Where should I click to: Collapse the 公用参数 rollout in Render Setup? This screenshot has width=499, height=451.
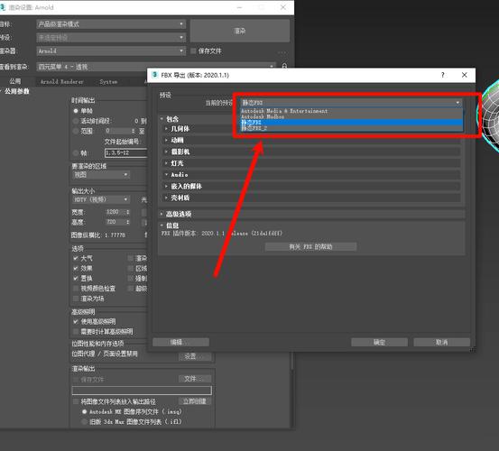coord(15,91)
